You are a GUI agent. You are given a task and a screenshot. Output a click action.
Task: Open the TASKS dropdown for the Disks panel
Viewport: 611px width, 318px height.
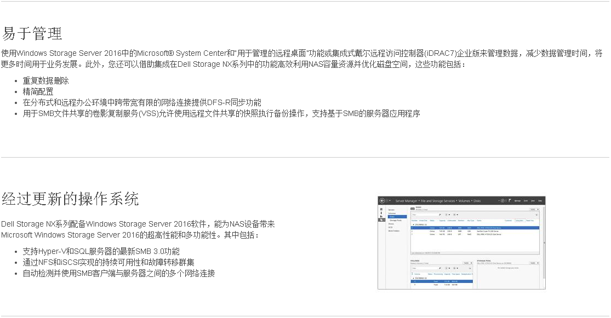coord(534,209)
